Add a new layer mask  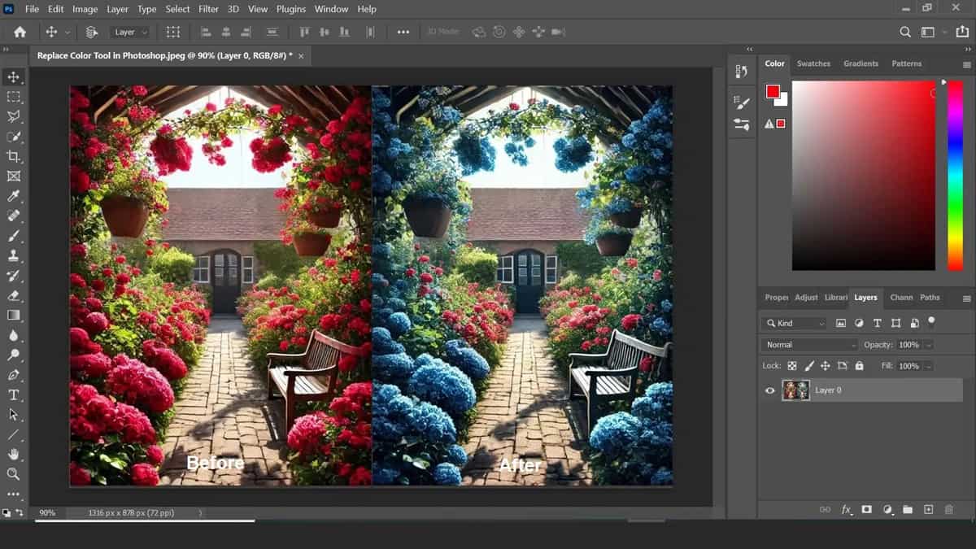[x=866, y=509]
